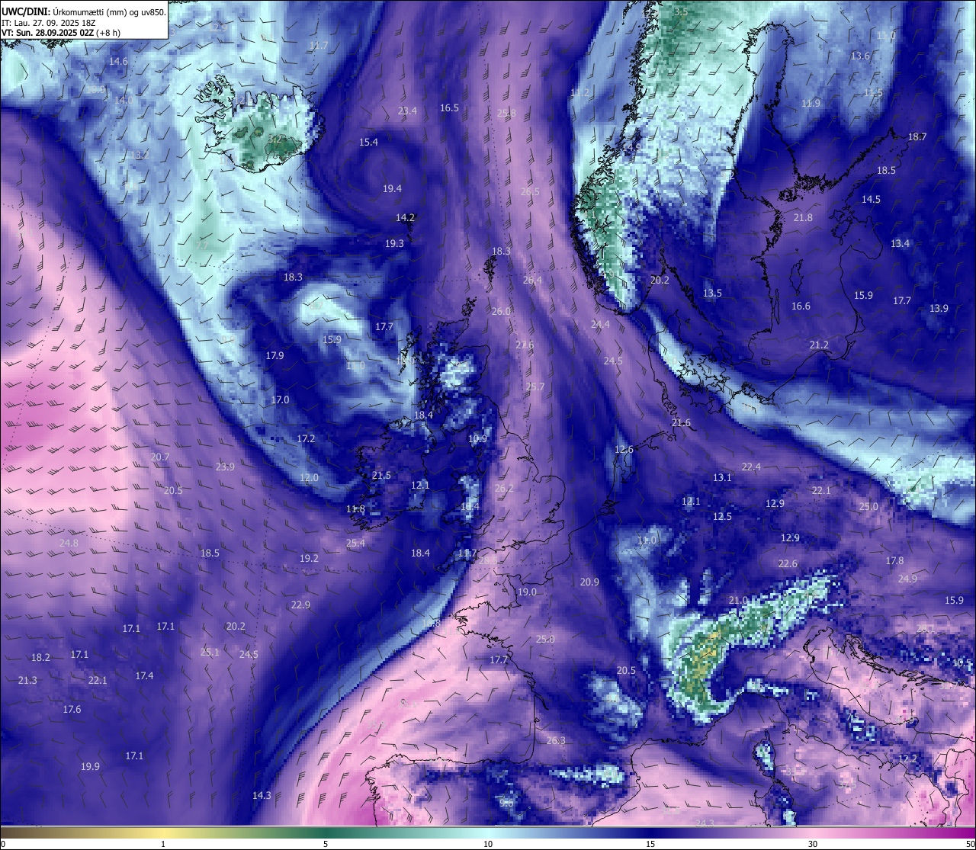976x850 pixels.
Task: Click the map value 16.5
Action: (x=449, y=107)
